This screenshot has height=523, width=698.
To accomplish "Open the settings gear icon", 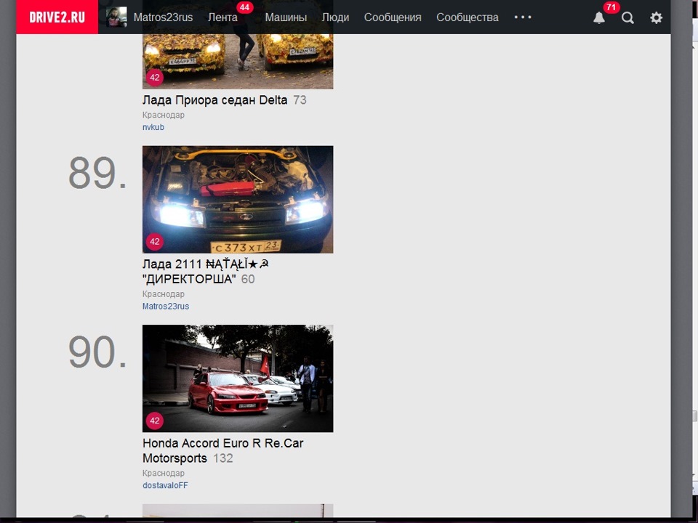I will [656, 17].
